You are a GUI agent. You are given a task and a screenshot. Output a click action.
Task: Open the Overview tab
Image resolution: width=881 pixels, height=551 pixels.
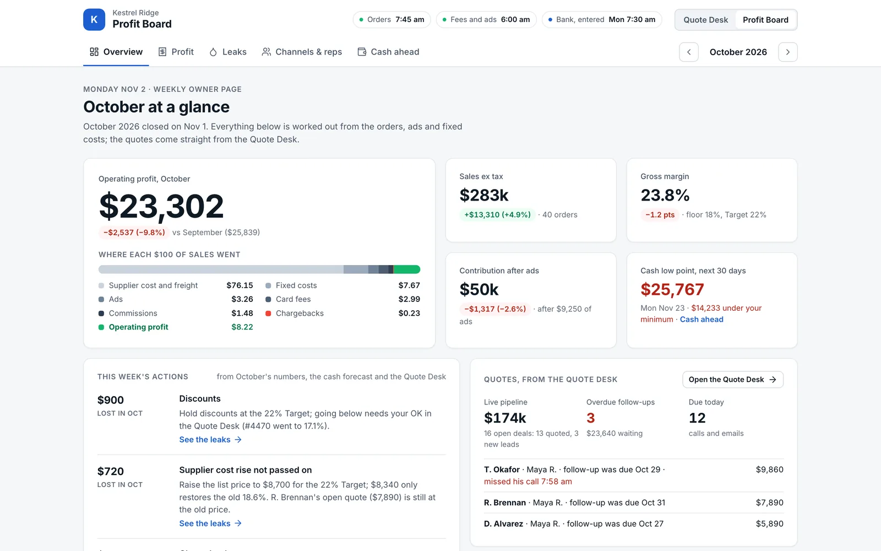[116, 52]
